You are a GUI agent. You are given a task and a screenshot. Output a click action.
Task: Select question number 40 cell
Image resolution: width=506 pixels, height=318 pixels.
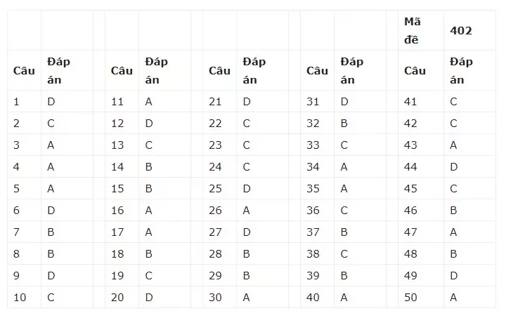pos(317,297)
